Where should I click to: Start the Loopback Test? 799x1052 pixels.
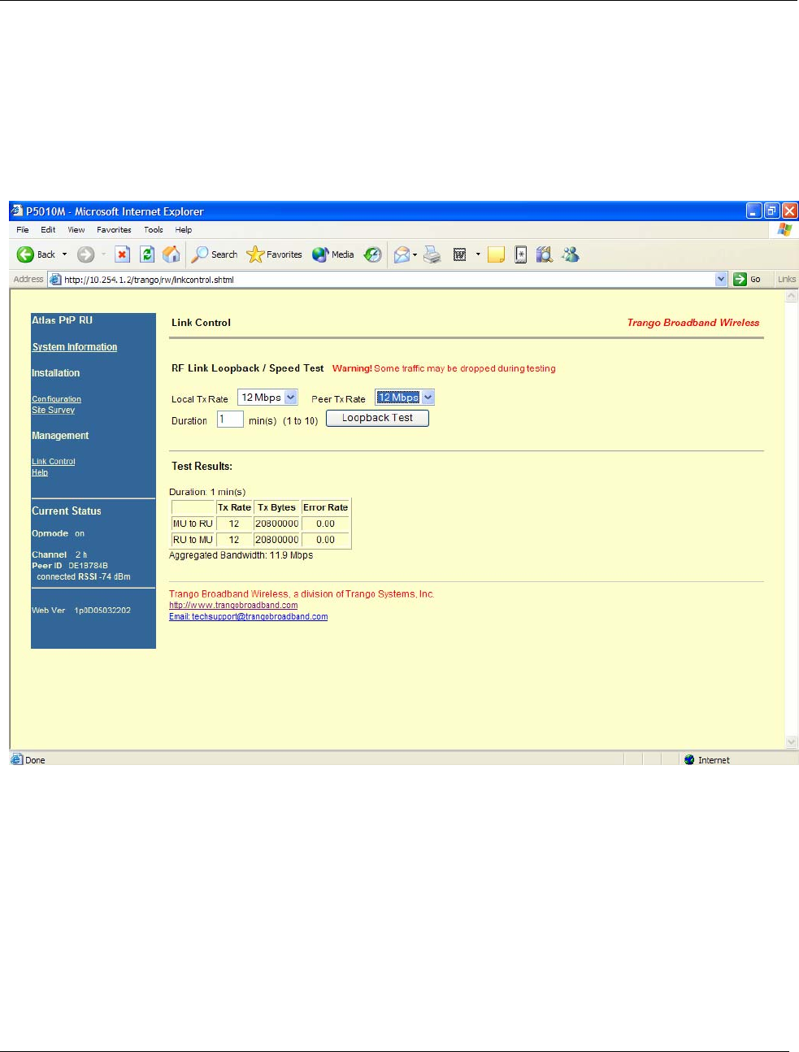tap(377, 418)
